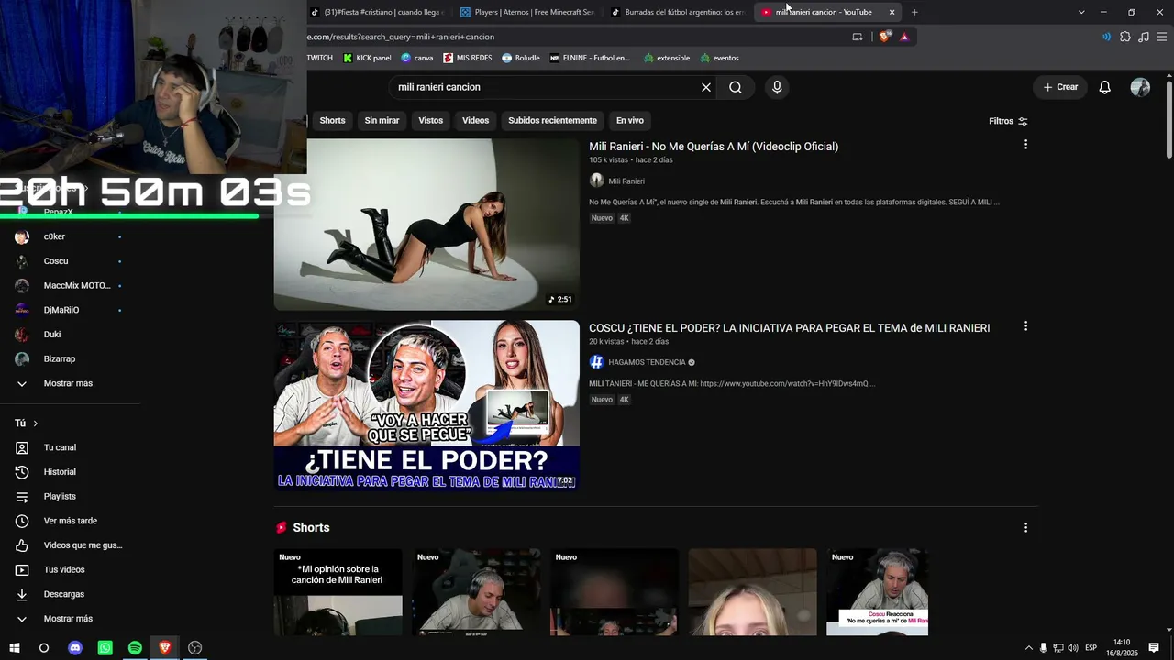Screen dimensions: 1174x660
Task: Clear the YouTube search box text
Action: (706, 87)
